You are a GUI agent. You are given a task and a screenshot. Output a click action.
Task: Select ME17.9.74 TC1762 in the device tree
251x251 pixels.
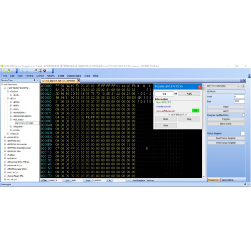tap(25, 123)
